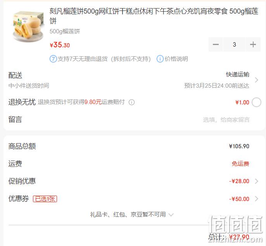This screenshot has width=266, height=246.
Task: Expand delivery options chevron next to 快递运输
Action: tap(257, 80)
